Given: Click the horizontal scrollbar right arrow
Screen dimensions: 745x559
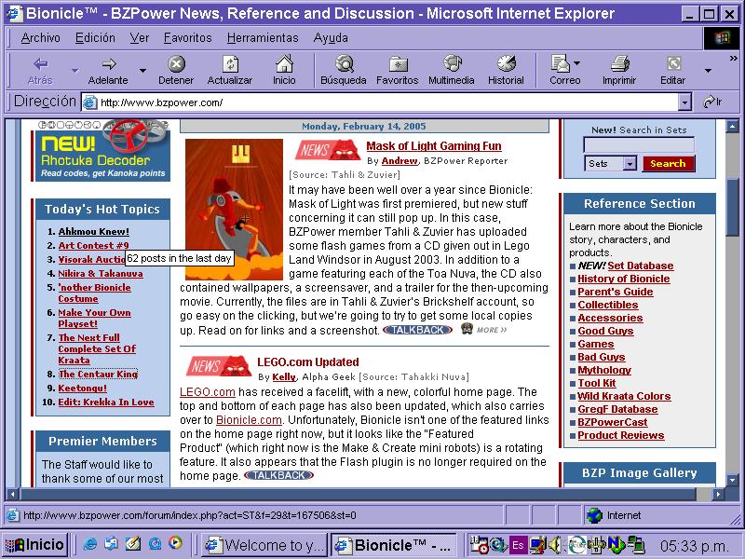Looking at the screenshot, I should [x=718, y=495].
